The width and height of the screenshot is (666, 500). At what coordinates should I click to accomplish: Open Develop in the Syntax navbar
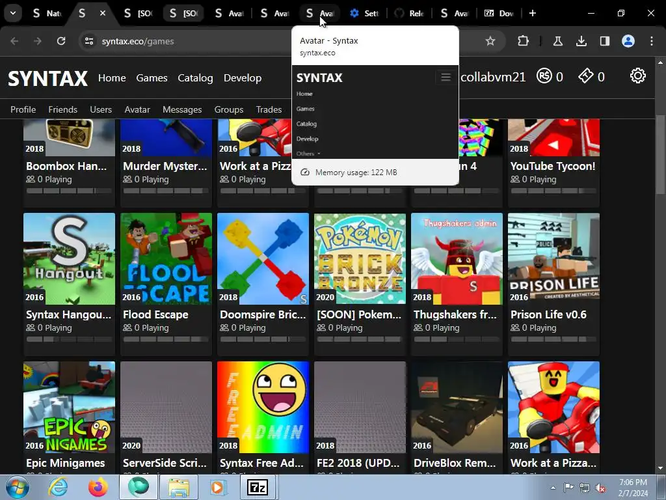[243, 78]
